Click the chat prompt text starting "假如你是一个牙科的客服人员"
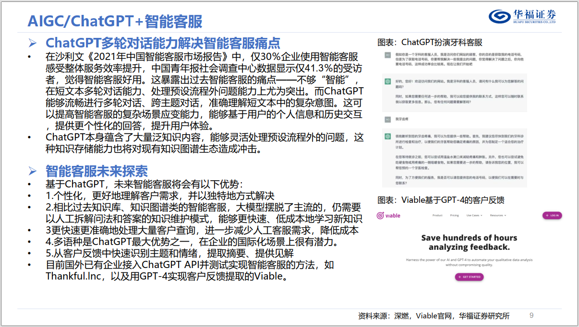 [x=460, y=59]
